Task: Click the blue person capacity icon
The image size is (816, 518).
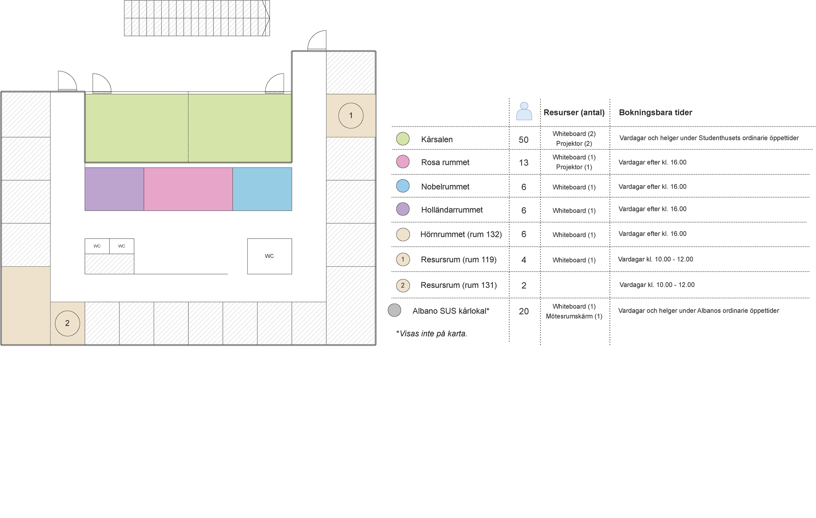Action: coord(524,111)
